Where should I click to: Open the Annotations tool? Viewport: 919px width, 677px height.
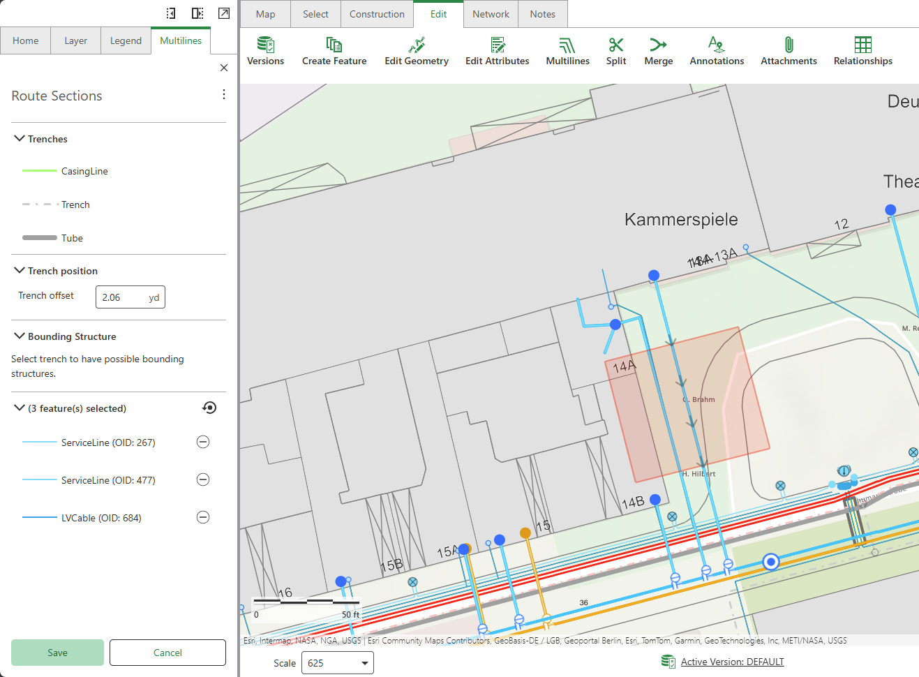(x=717, y=50)
